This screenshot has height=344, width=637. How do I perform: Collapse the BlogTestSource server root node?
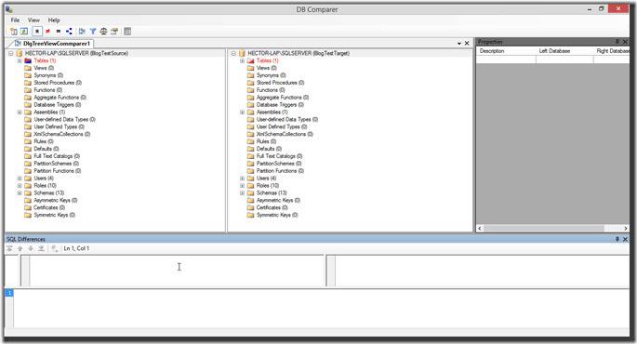pyautogui.click(x=11, y=53)
